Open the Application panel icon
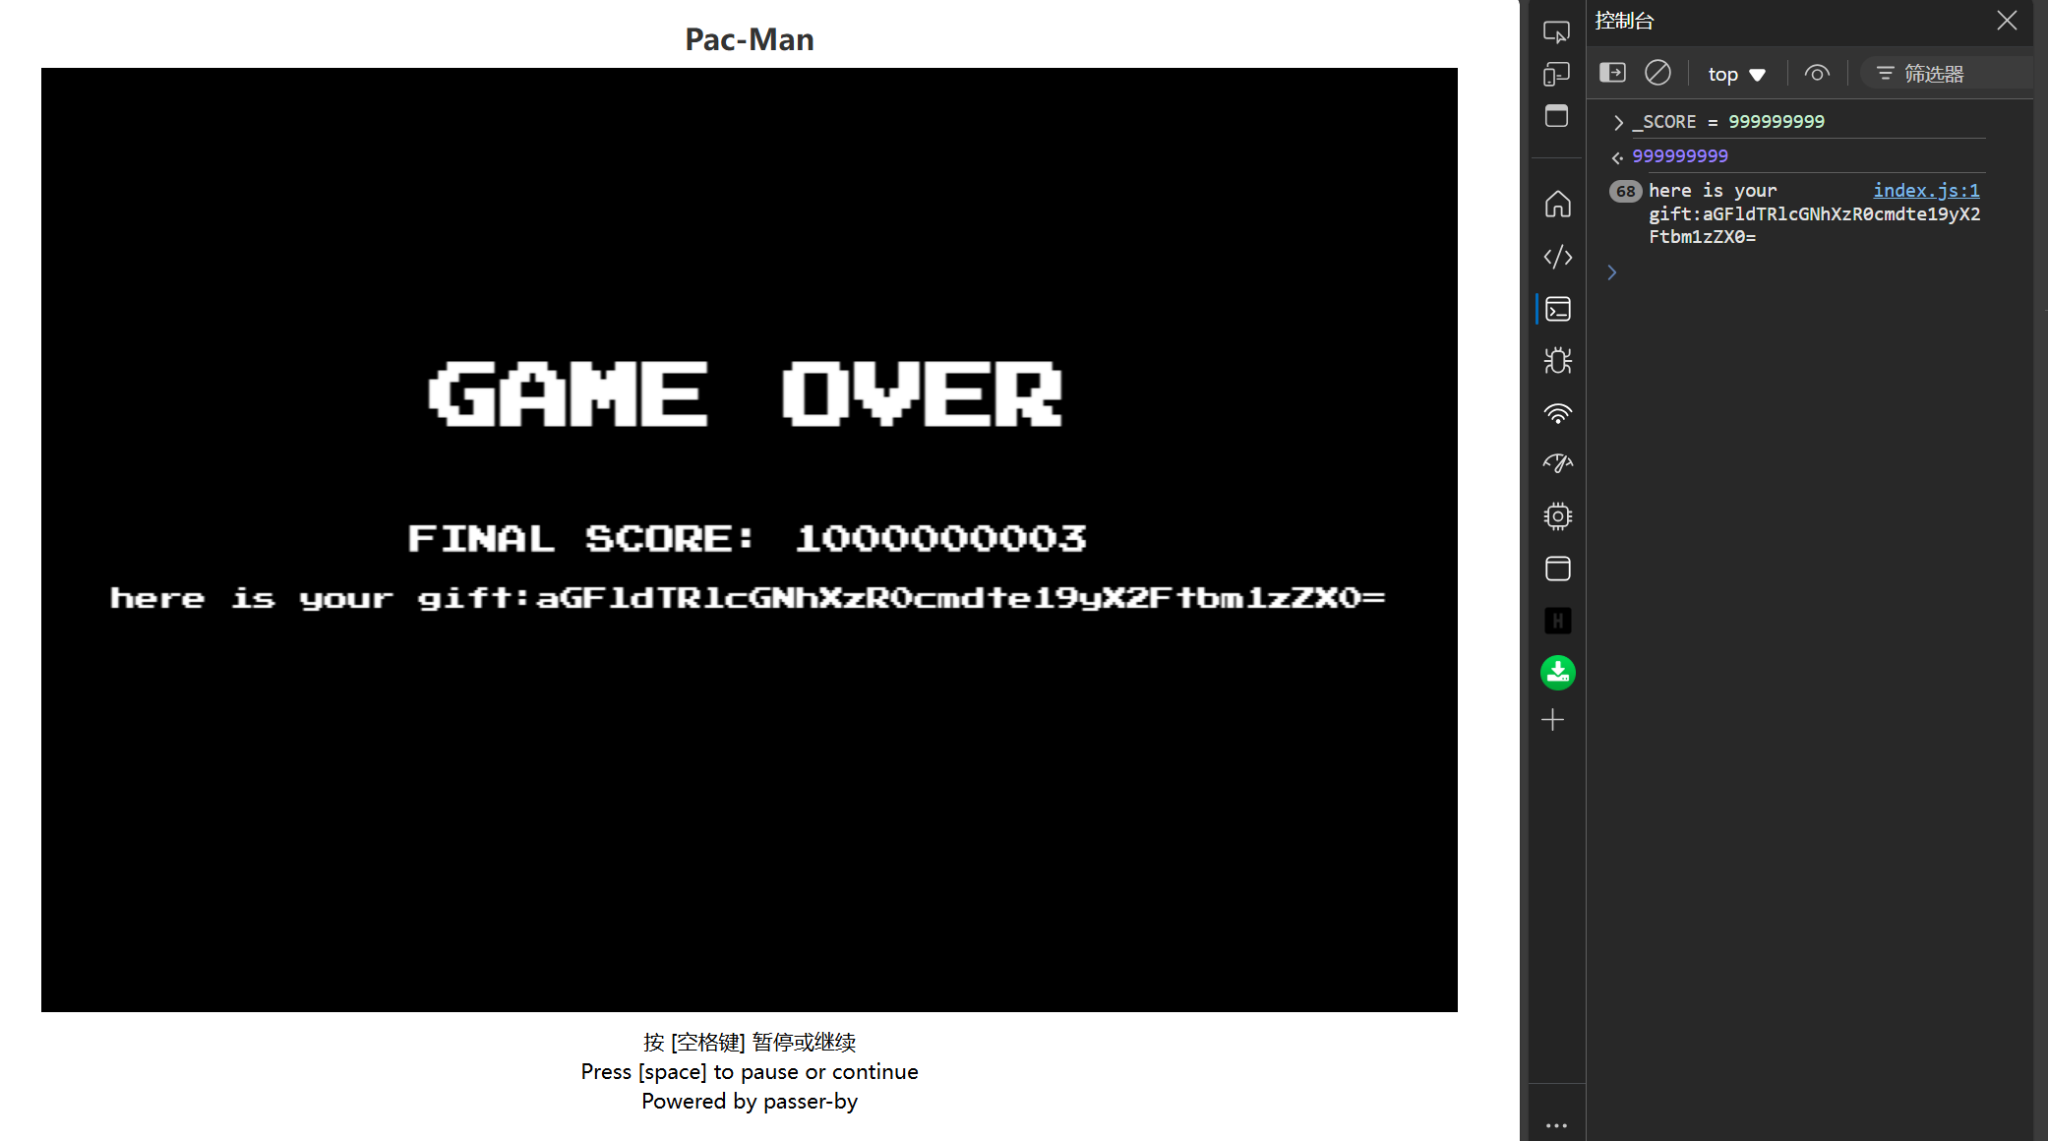Viewport: 2048px width, 1141px height. pos(1557,569)
